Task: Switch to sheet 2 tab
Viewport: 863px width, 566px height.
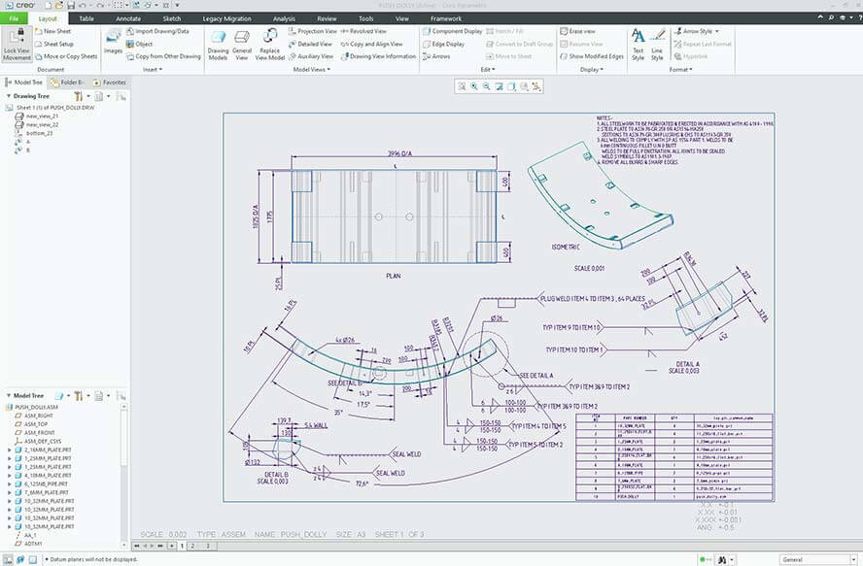Action: pyautogui.click(x=192, y=546)
